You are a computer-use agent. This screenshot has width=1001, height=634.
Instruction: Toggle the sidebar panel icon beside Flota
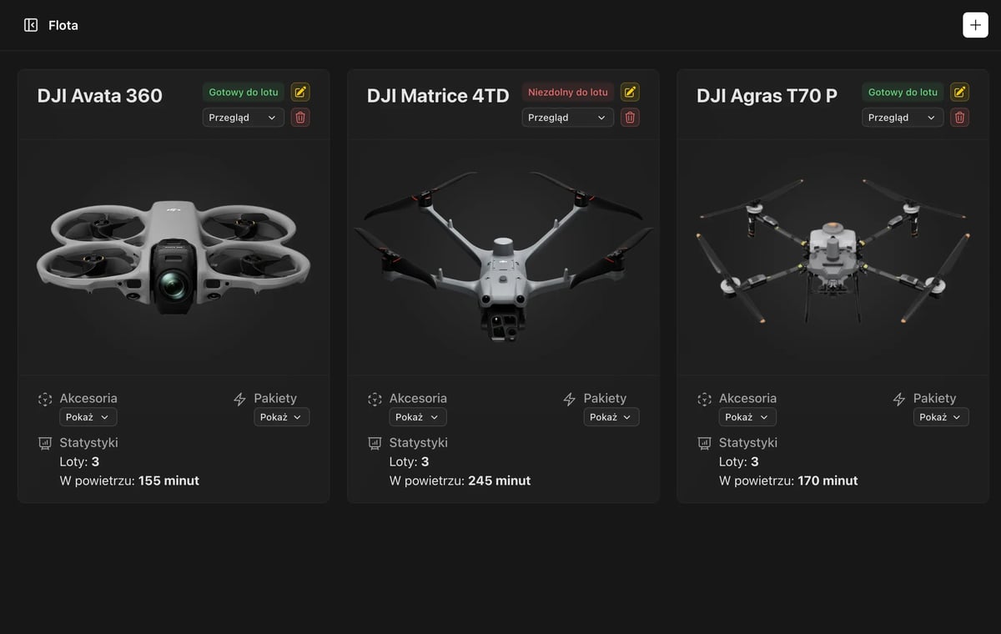point(31,25)
